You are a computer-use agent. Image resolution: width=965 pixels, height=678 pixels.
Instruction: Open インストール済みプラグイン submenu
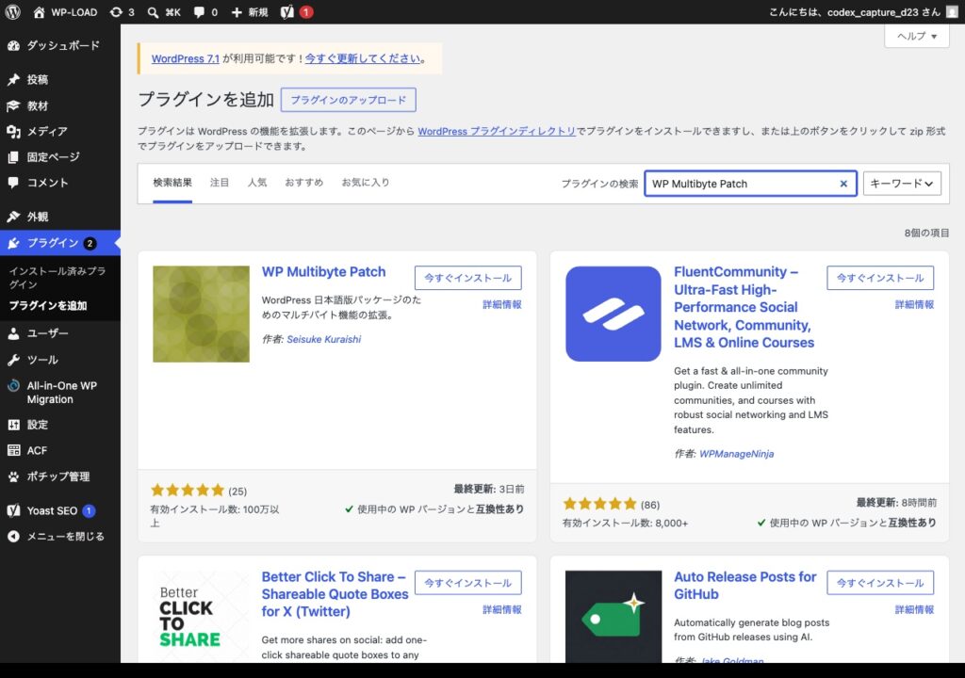tap(57, 278)
